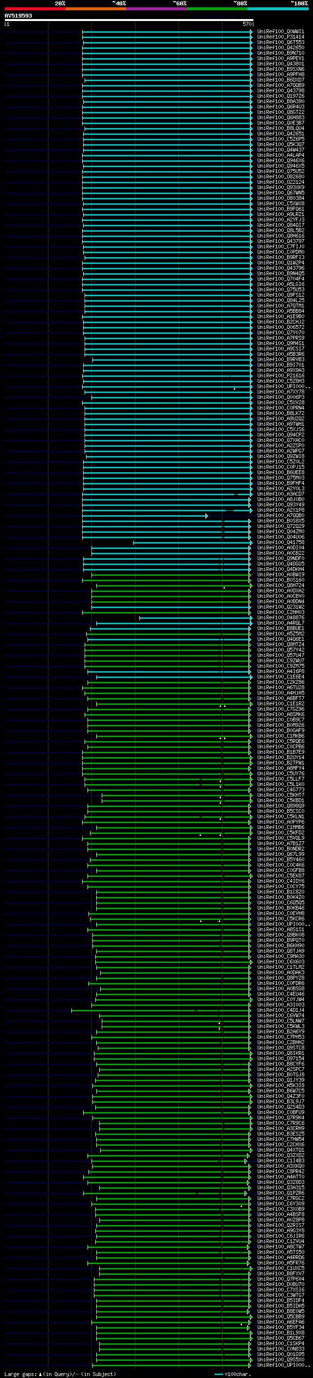Click the UniRef100_C2HH03 label
313x1378 pixels.
click(281, 612)
